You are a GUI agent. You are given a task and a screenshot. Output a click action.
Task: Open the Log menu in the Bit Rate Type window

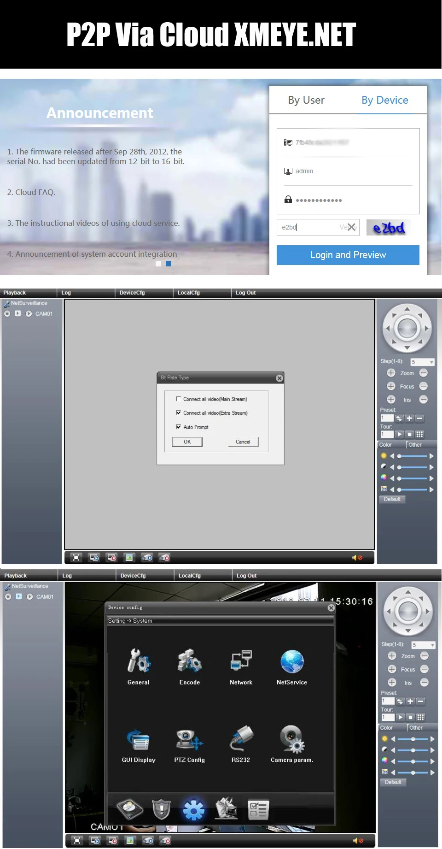click(x=66, y=293)
